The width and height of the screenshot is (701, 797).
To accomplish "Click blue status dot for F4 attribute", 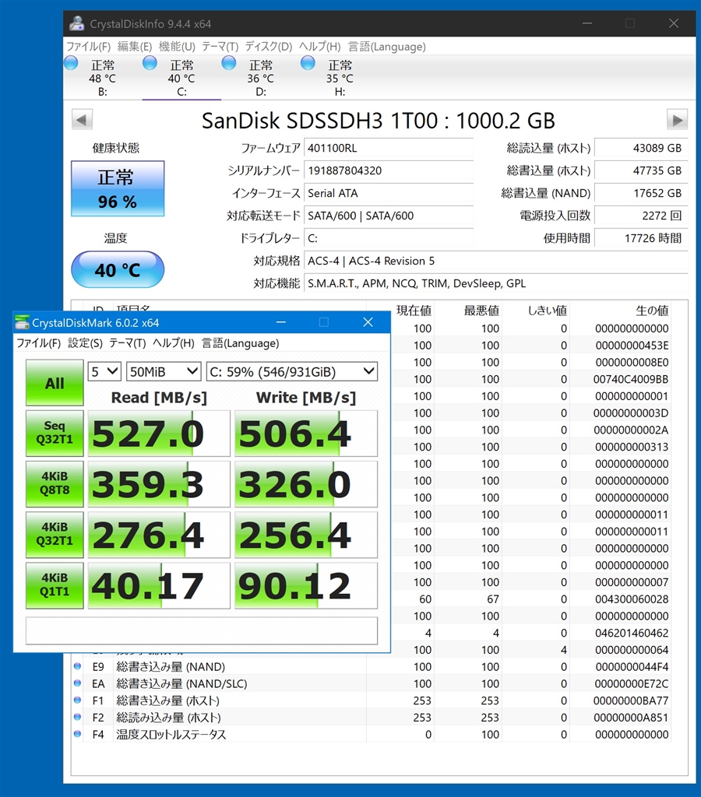I will pyautogui.click(x=77, y=734).
